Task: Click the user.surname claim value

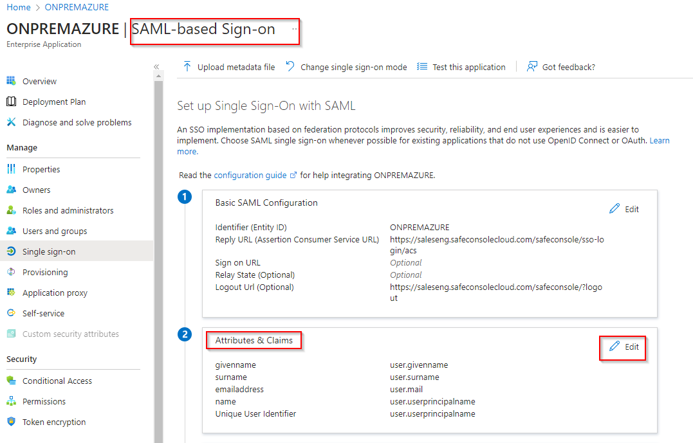Action: pos(414,377)
